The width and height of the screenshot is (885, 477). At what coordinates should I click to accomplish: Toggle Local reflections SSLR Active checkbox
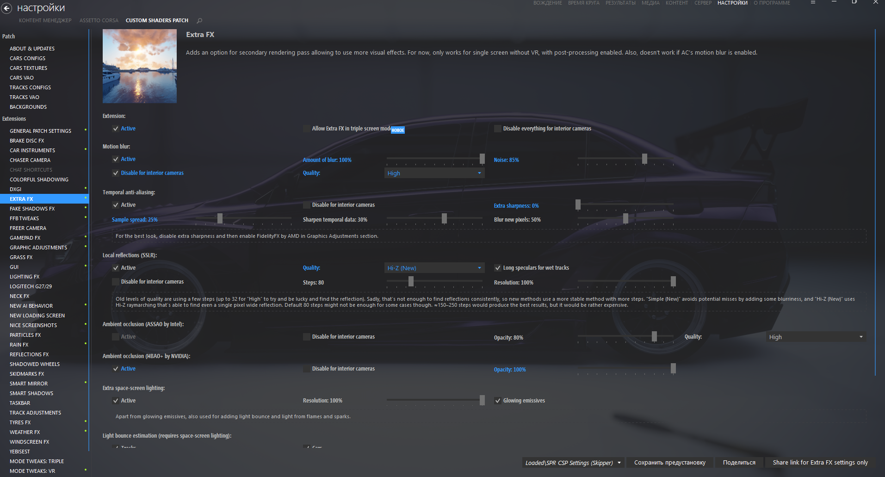[x=116, y=268]
